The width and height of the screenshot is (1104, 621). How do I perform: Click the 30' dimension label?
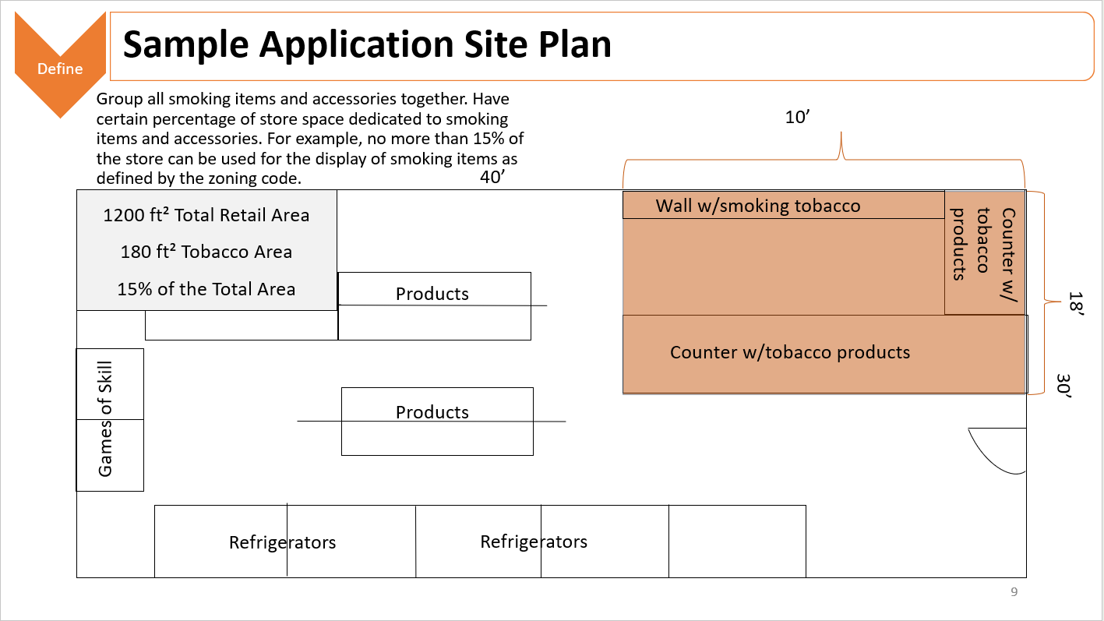(1064, 386)
